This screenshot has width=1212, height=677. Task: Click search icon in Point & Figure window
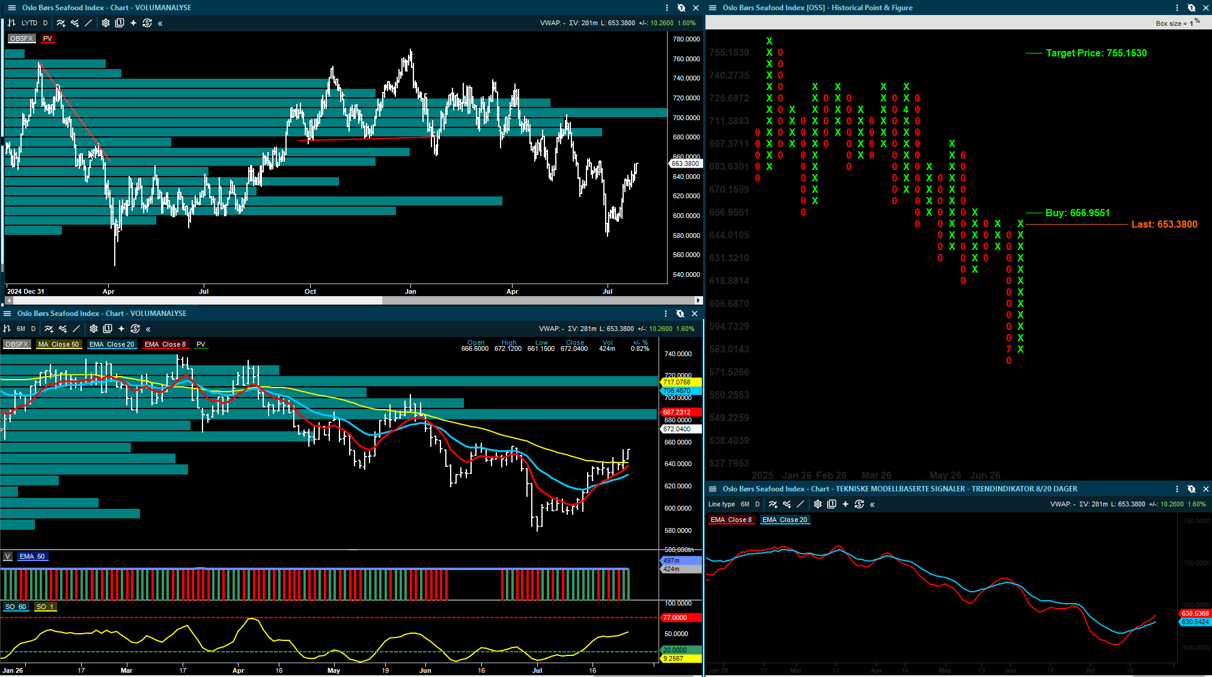tap(1192, 8)
